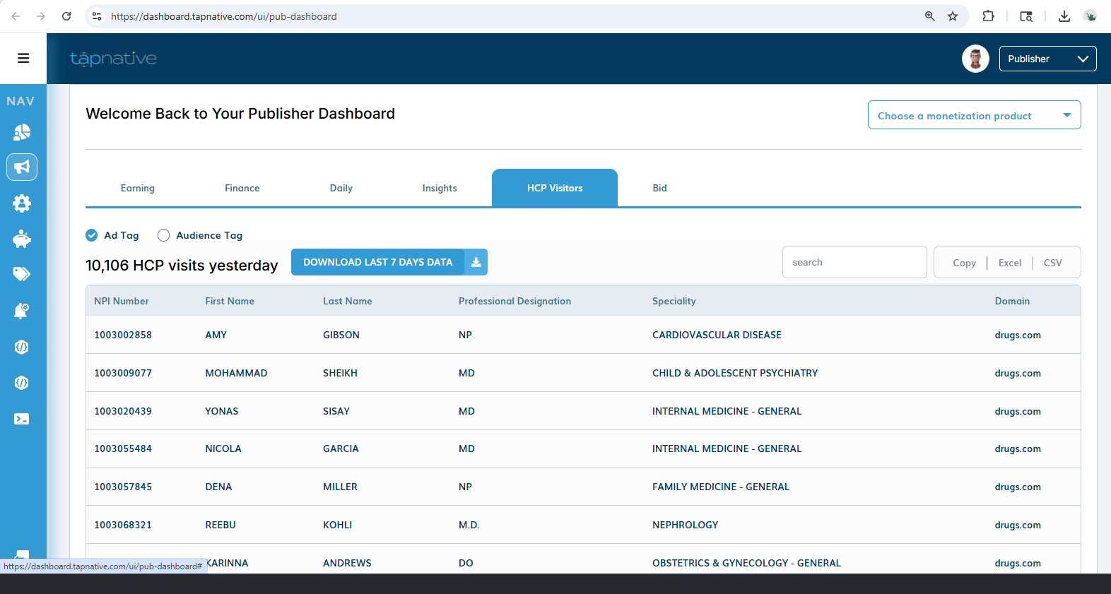The height and width of the screenshot is (594, 1111).
Task: Expand the Publisher role dropdown
Action: 1047,59
